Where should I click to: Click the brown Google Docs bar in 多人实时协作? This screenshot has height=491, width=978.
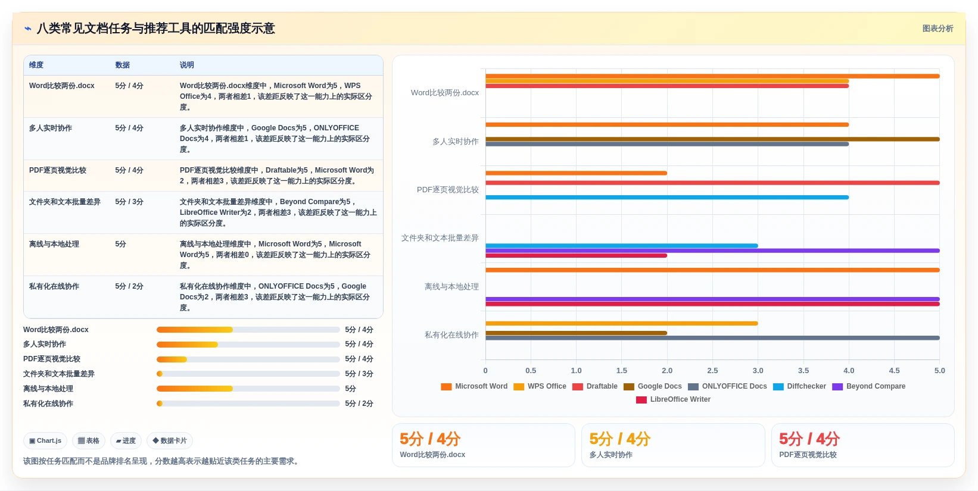click(712, 139)
